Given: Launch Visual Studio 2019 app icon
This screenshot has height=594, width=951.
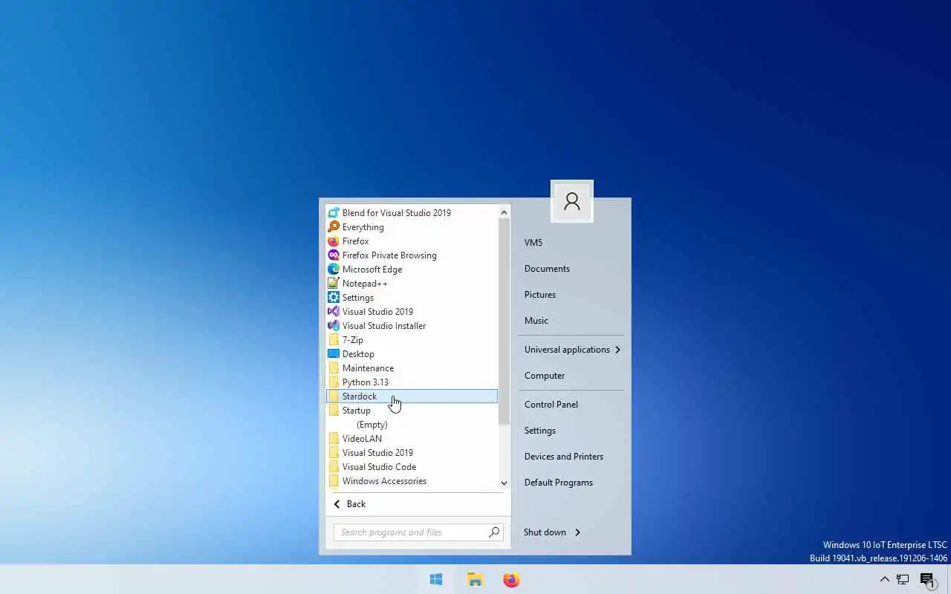Looking at the screenshot, I should coord(334,312).
